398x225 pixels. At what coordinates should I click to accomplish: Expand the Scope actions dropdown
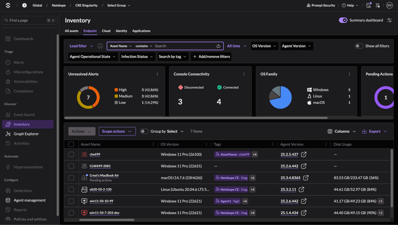coord(117,131)
